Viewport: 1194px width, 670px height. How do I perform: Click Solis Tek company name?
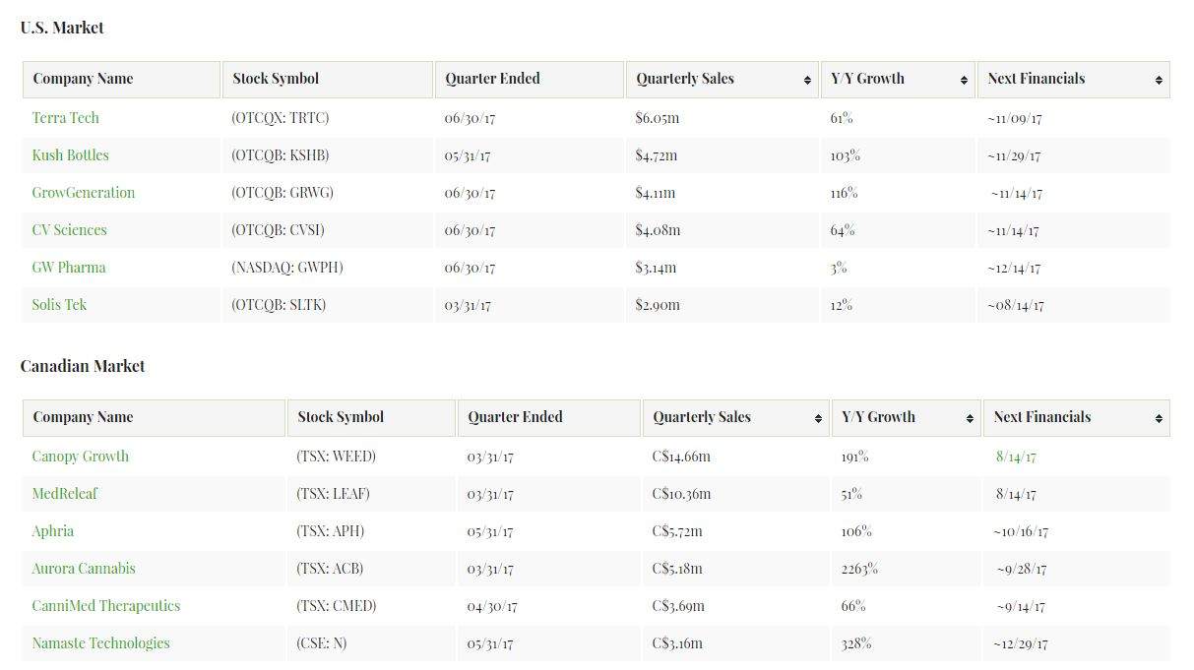59,305
